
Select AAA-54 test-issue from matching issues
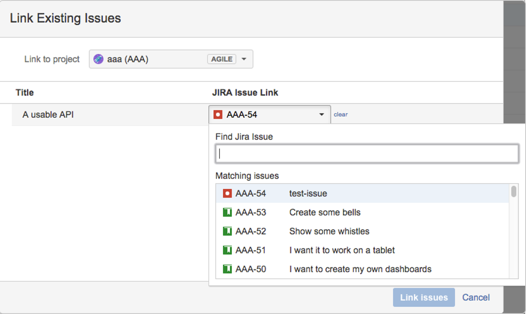click(x=362, y=193)
